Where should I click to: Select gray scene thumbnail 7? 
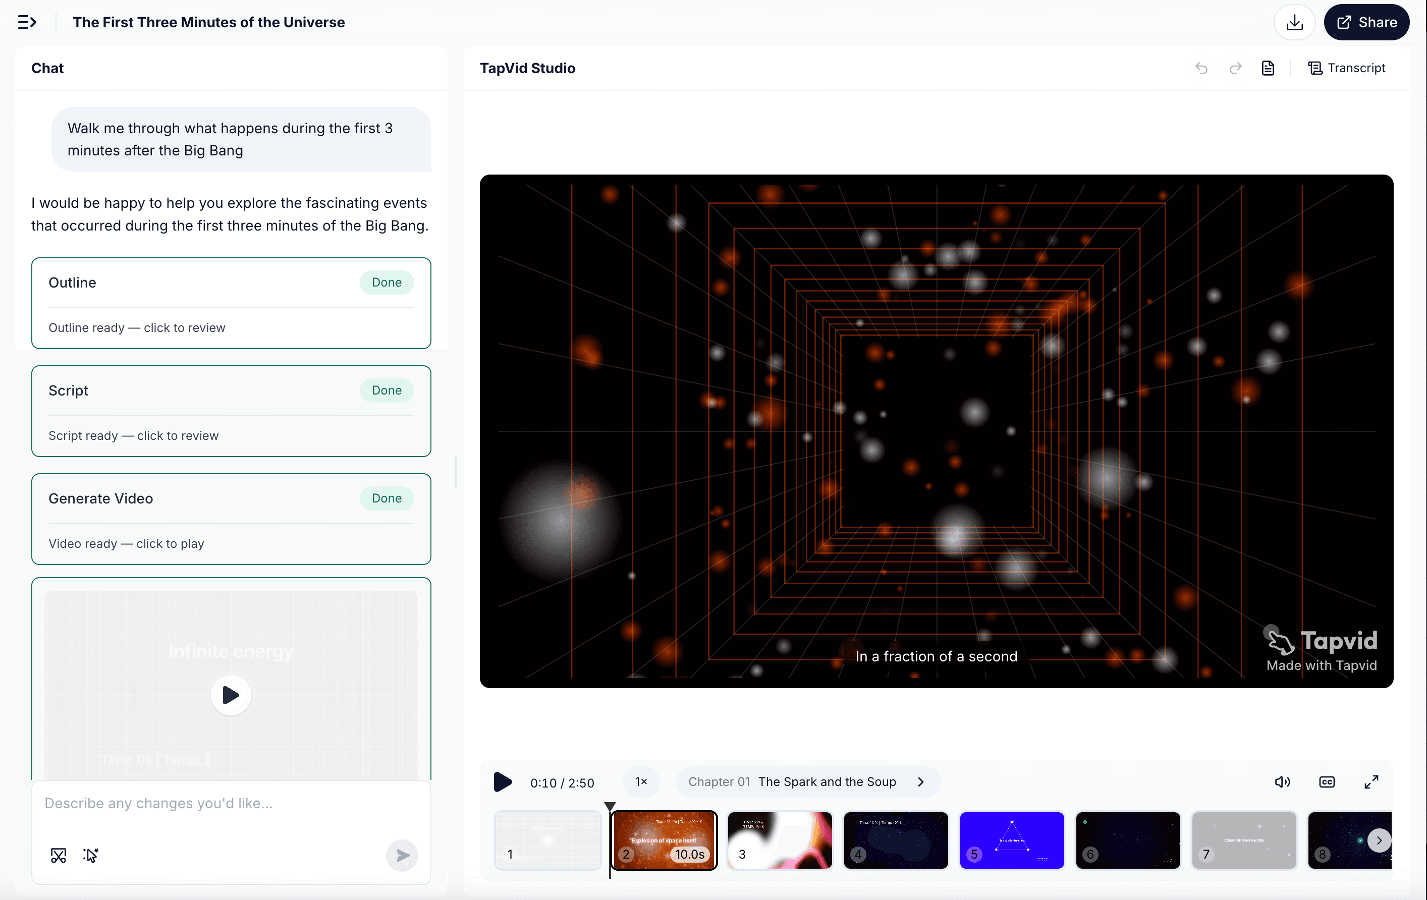[x=1244, y=840]
